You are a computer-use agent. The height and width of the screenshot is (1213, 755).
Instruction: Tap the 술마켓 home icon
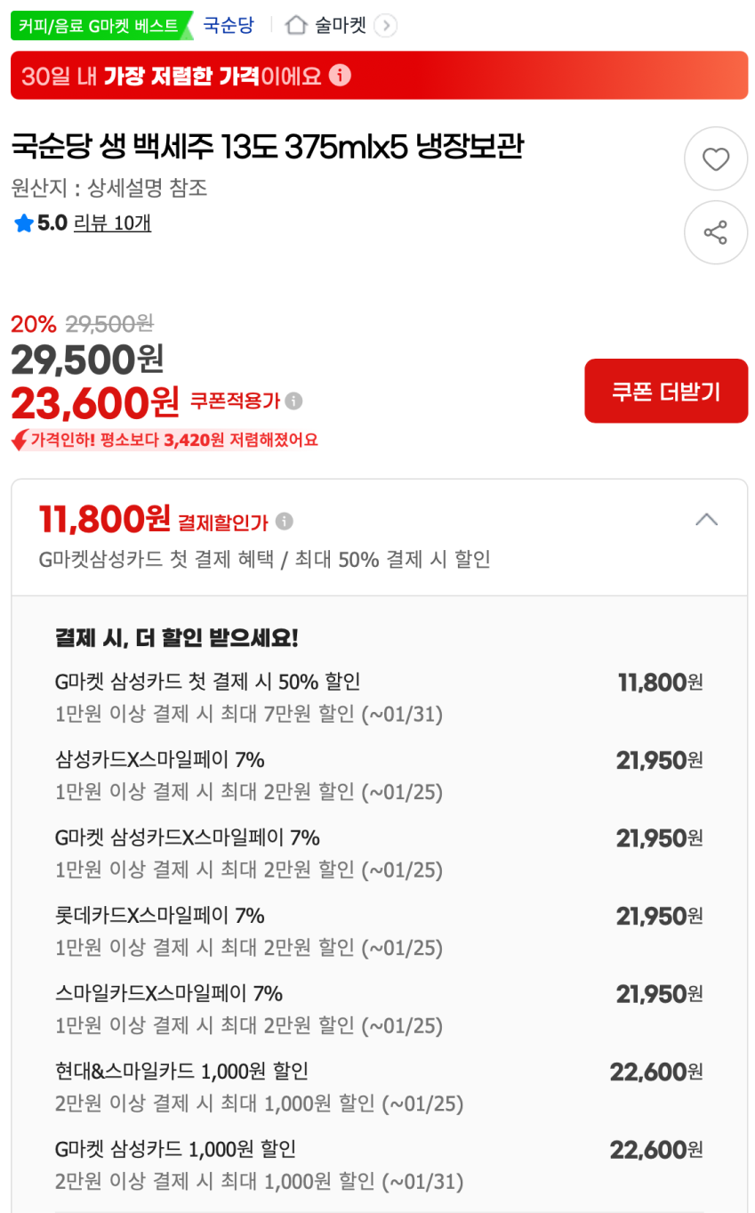point(296,26)
